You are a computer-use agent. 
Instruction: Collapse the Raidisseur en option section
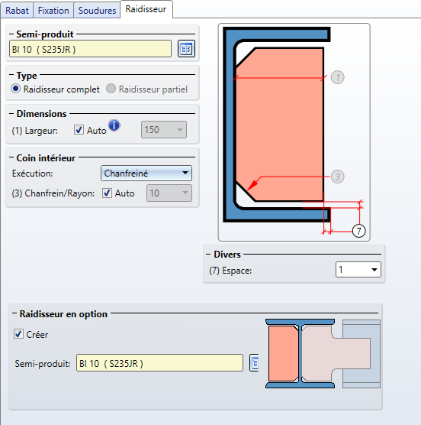[14, 313]
